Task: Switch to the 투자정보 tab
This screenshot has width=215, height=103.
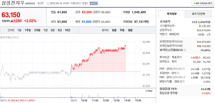Action: [172, 14]
